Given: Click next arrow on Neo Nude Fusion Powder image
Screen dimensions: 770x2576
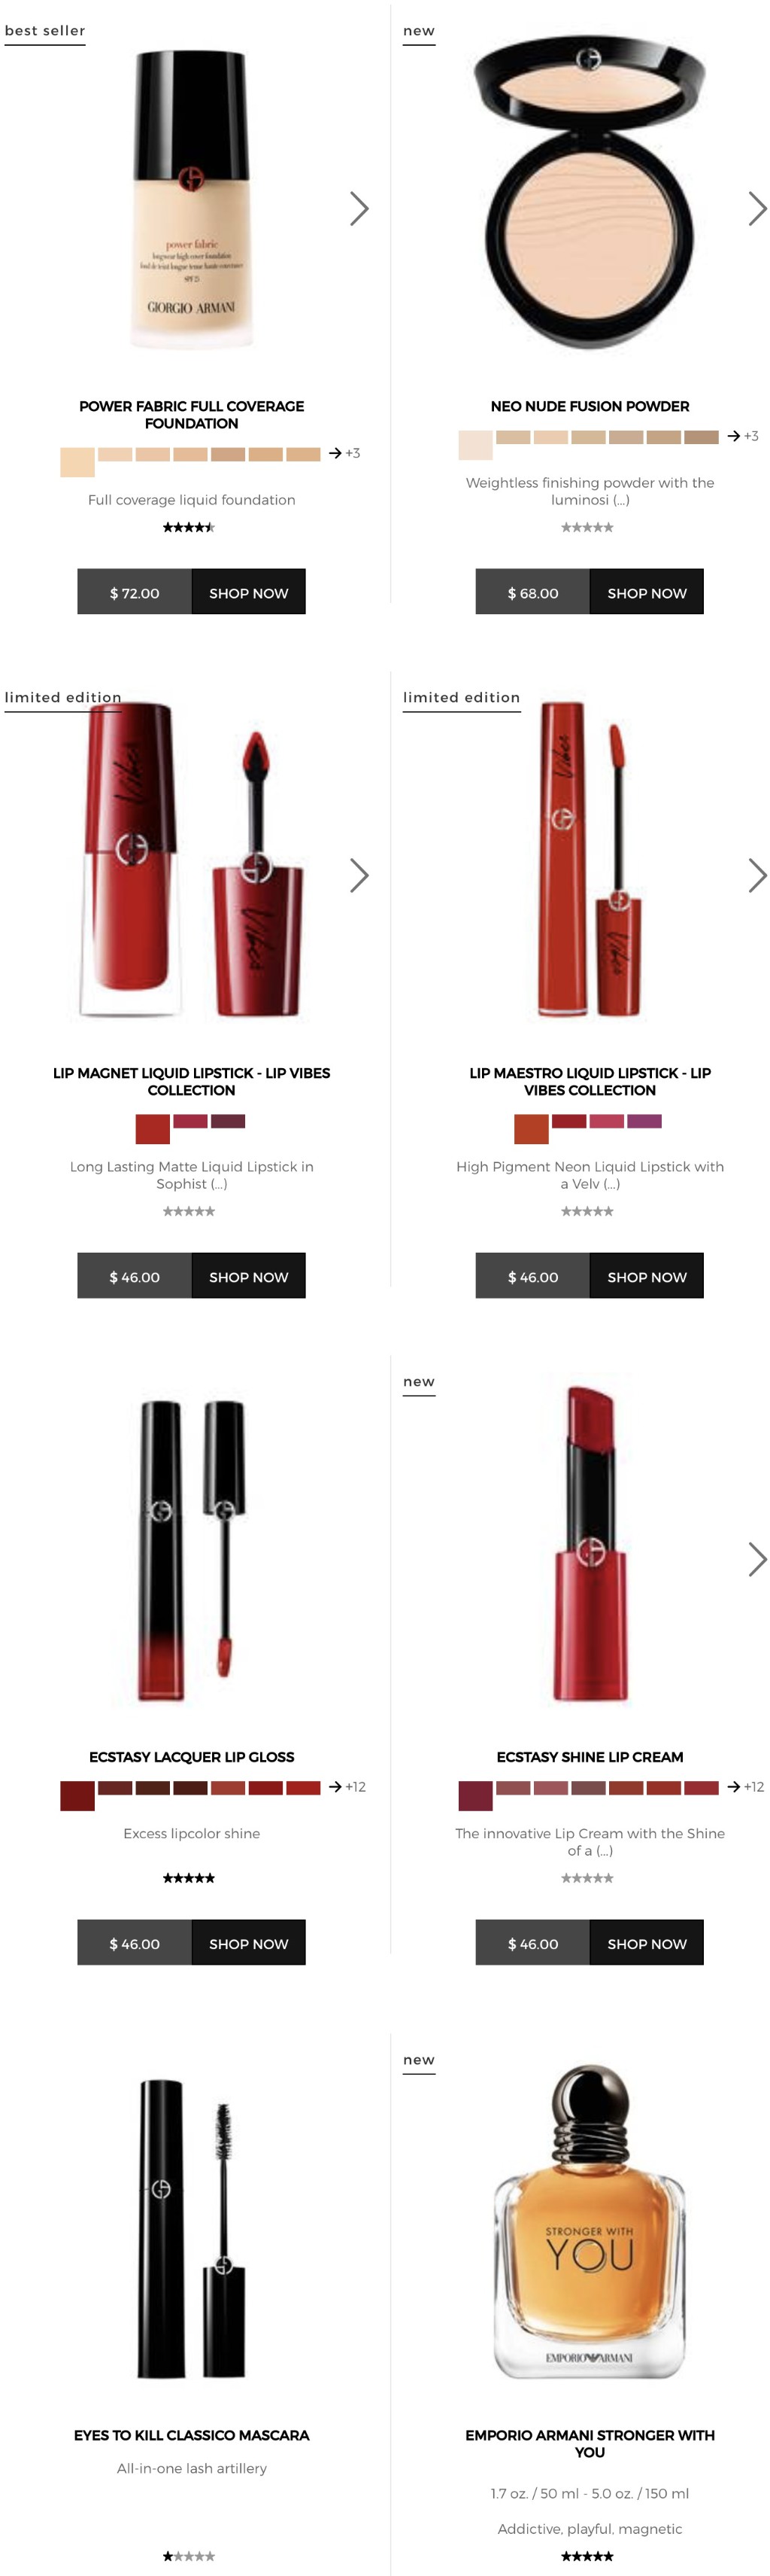Looking at the screenshot, I should 757,208.
